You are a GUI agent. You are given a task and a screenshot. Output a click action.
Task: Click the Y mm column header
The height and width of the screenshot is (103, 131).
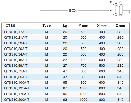(83, 26)
